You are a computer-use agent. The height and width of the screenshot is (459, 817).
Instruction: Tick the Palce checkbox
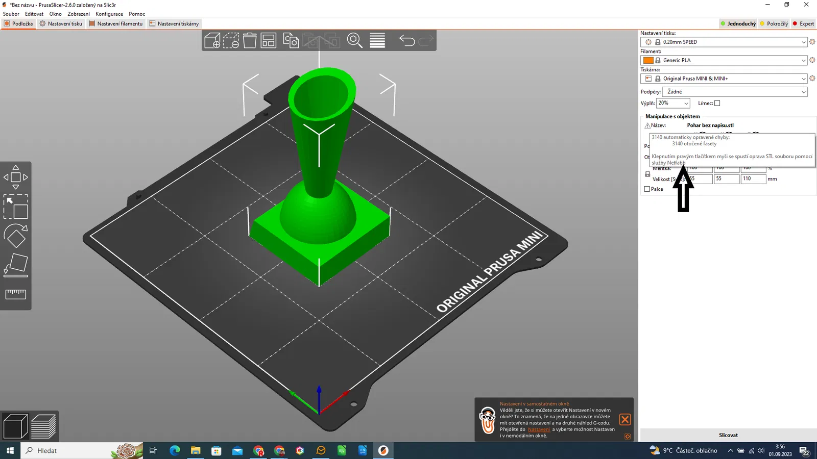tap(647, 189)
